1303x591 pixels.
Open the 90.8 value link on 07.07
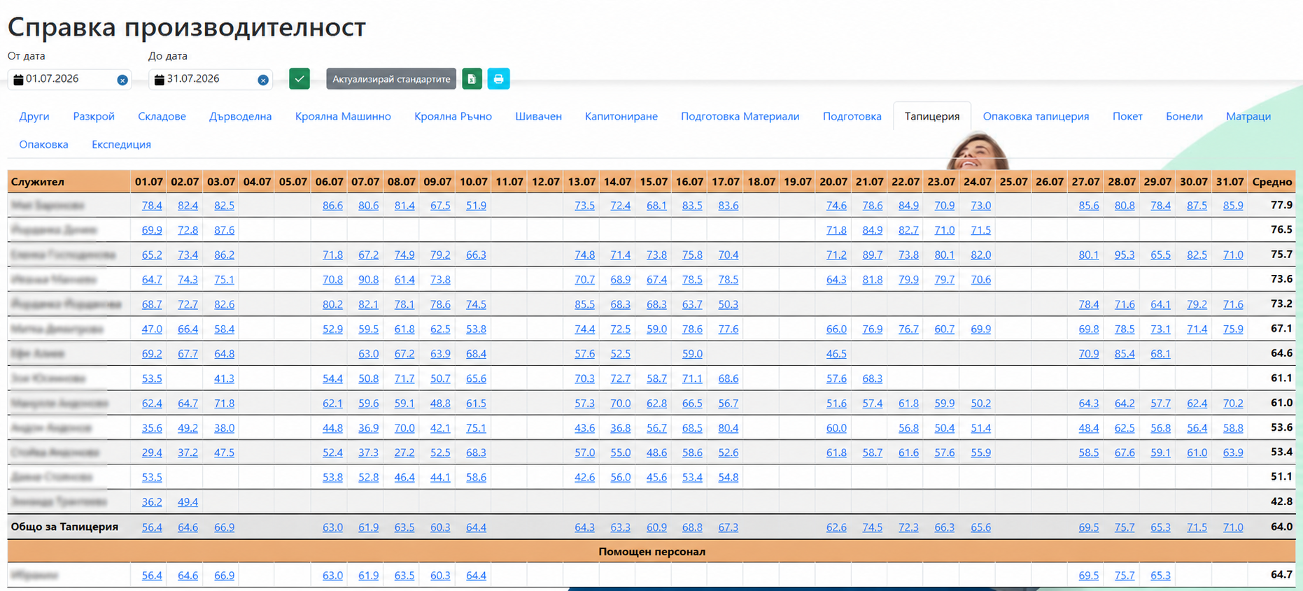click(x=368, y=280)
